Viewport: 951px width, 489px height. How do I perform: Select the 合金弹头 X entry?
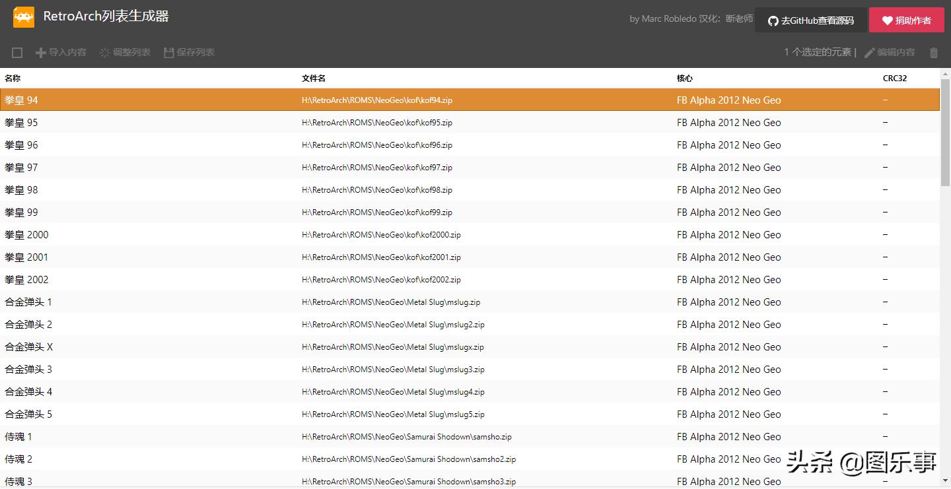(29, 347)
